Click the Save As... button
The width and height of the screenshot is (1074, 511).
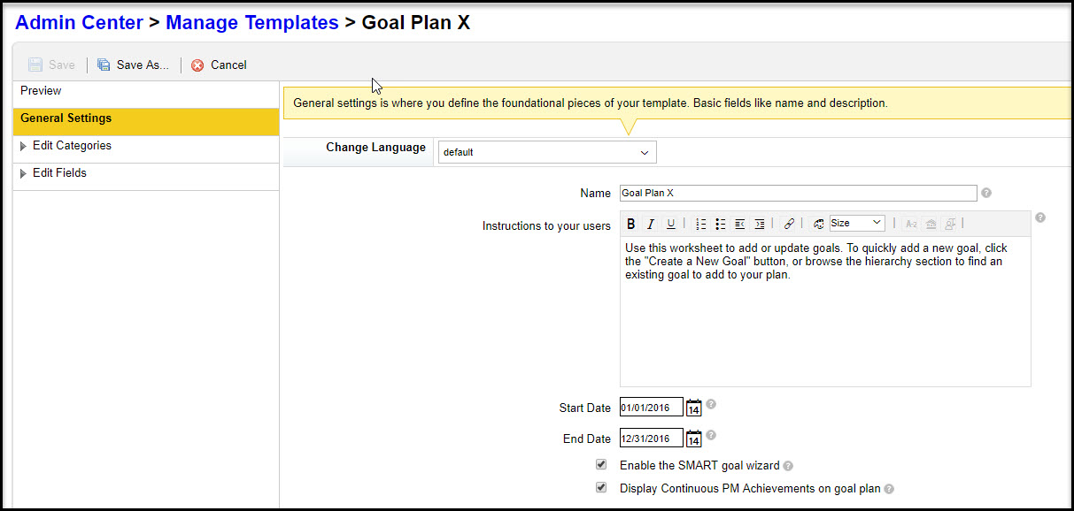click(133, 65)
